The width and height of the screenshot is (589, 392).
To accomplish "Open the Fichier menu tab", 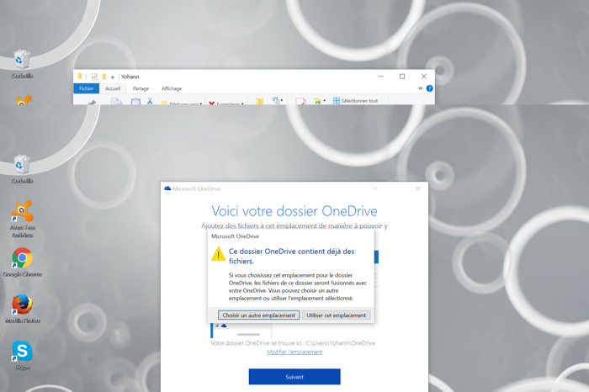I will coord(86,88).
